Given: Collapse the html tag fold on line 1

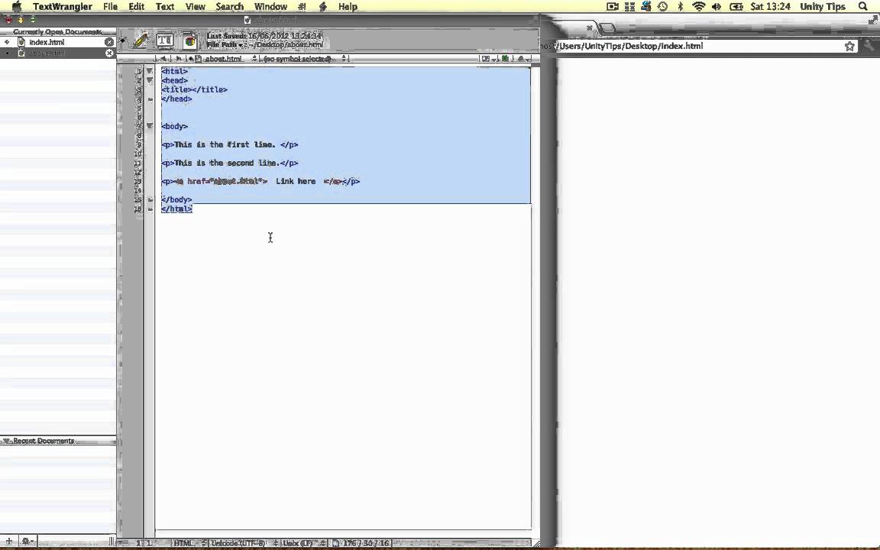Looking at the screenshot, I should (x=149, y=71).
